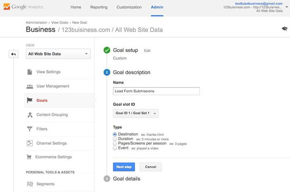Image resolution: width=290 pixels, height=192 pixels.
Task: Click the User Management people icon
Action: 30,86
